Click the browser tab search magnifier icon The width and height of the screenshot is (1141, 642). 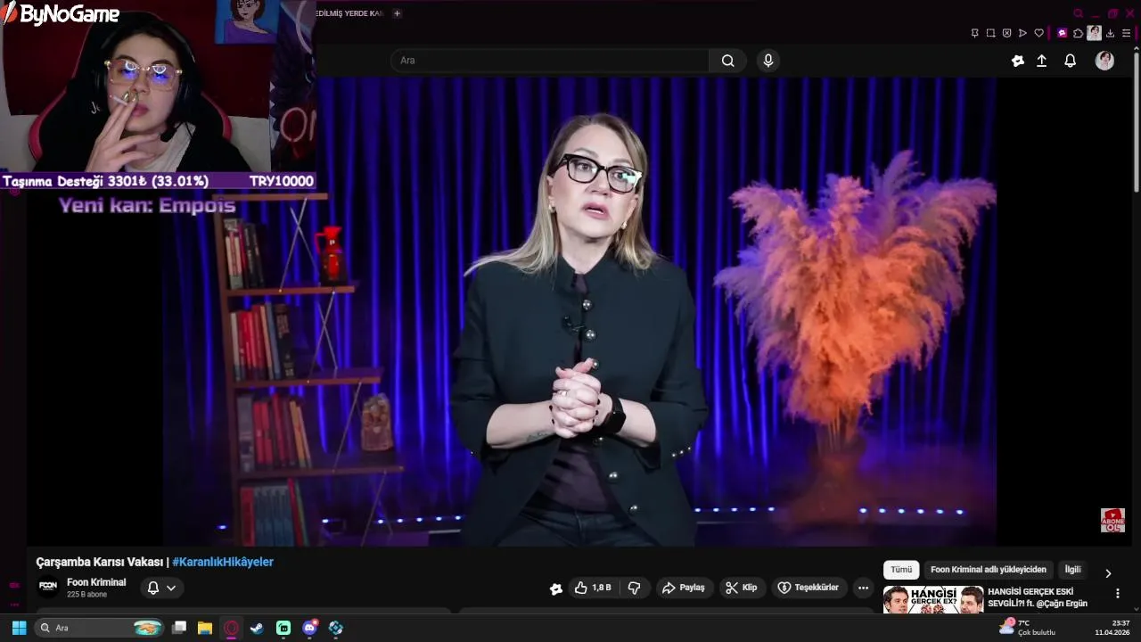click(x=1078, y=13)
